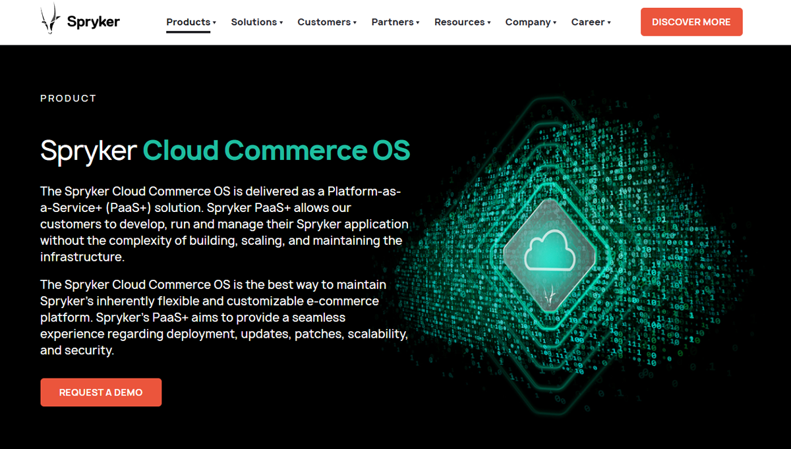Select the Spryker wordmark next to the logo
791x449 pixels.
click(92, 20)
